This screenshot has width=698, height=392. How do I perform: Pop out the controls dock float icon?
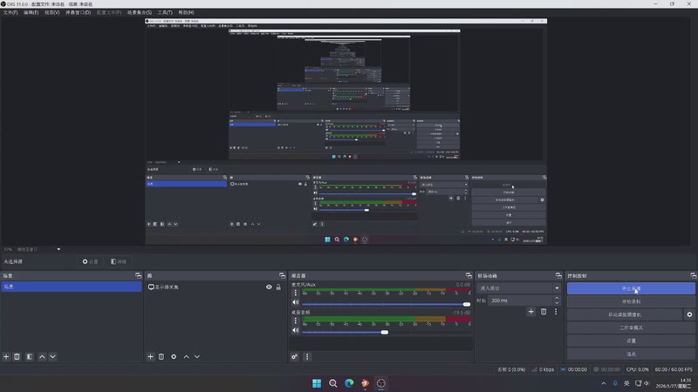pos(693,275)
